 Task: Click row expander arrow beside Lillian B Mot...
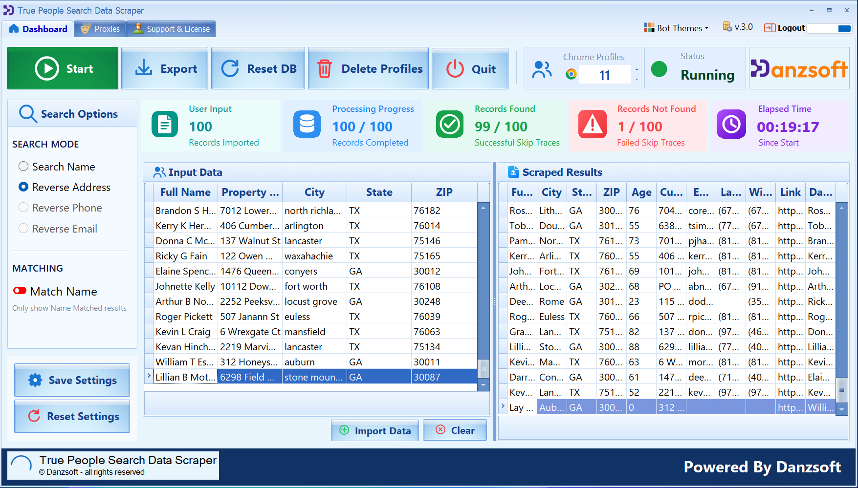pos(149,376)
